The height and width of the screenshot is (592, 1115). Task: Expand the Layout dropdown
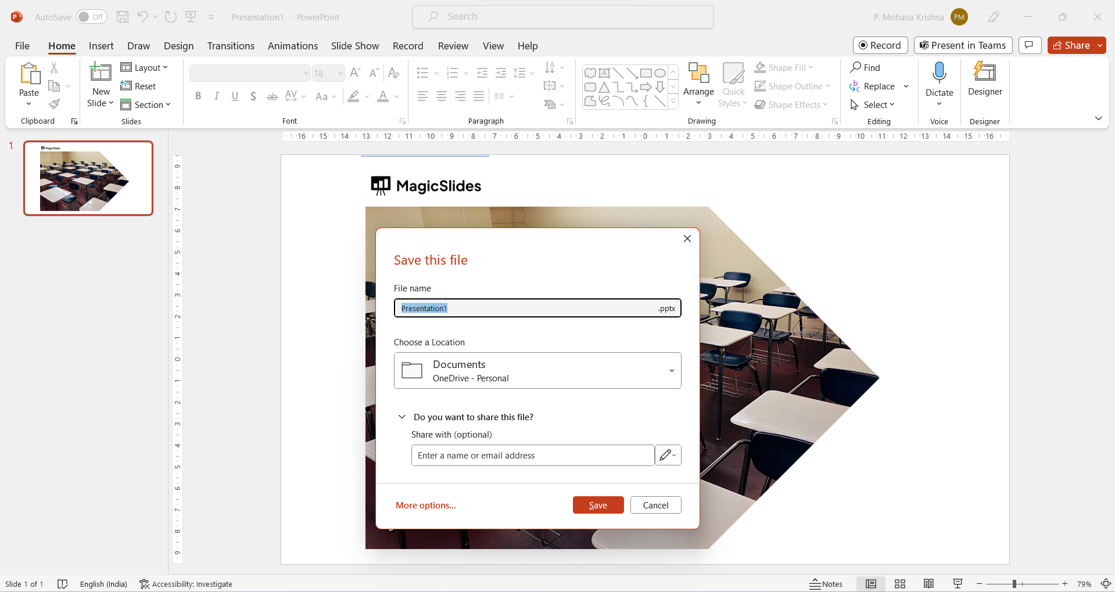pos(145,67)
